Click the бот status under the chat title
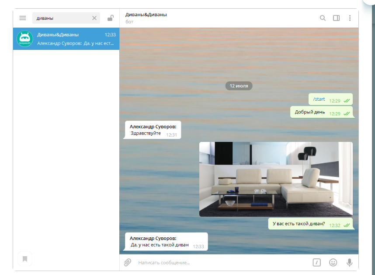Viewport: 375px width, 275px height. coord(129,22)
